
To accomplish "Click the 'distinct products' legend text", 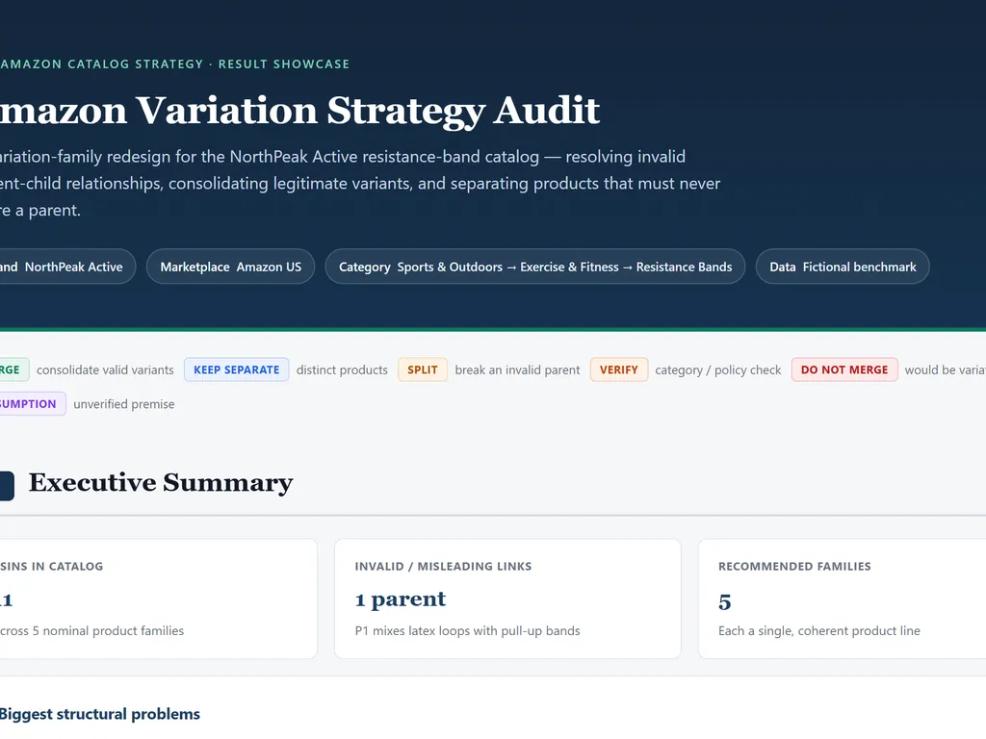I will (342, 370).
